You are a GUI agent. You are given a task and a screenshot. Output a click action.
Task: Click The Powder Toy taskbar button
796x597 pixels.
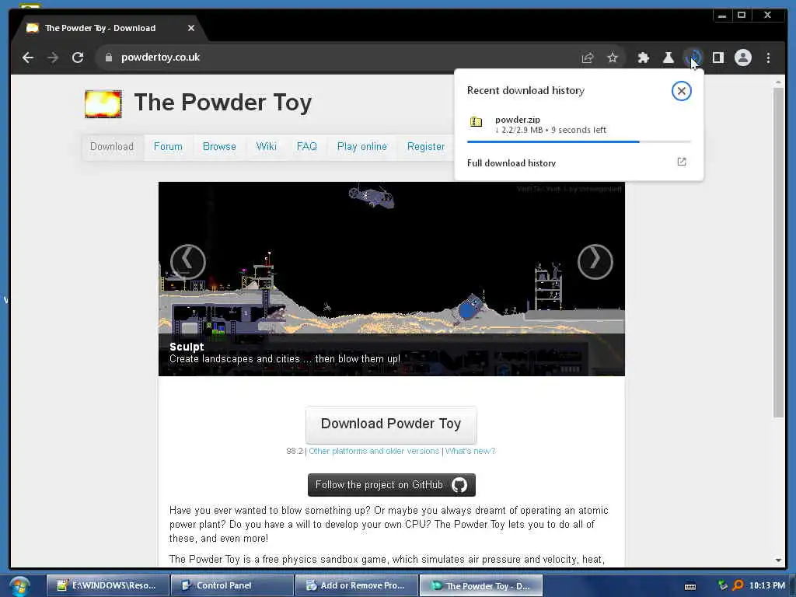[480, 585]
